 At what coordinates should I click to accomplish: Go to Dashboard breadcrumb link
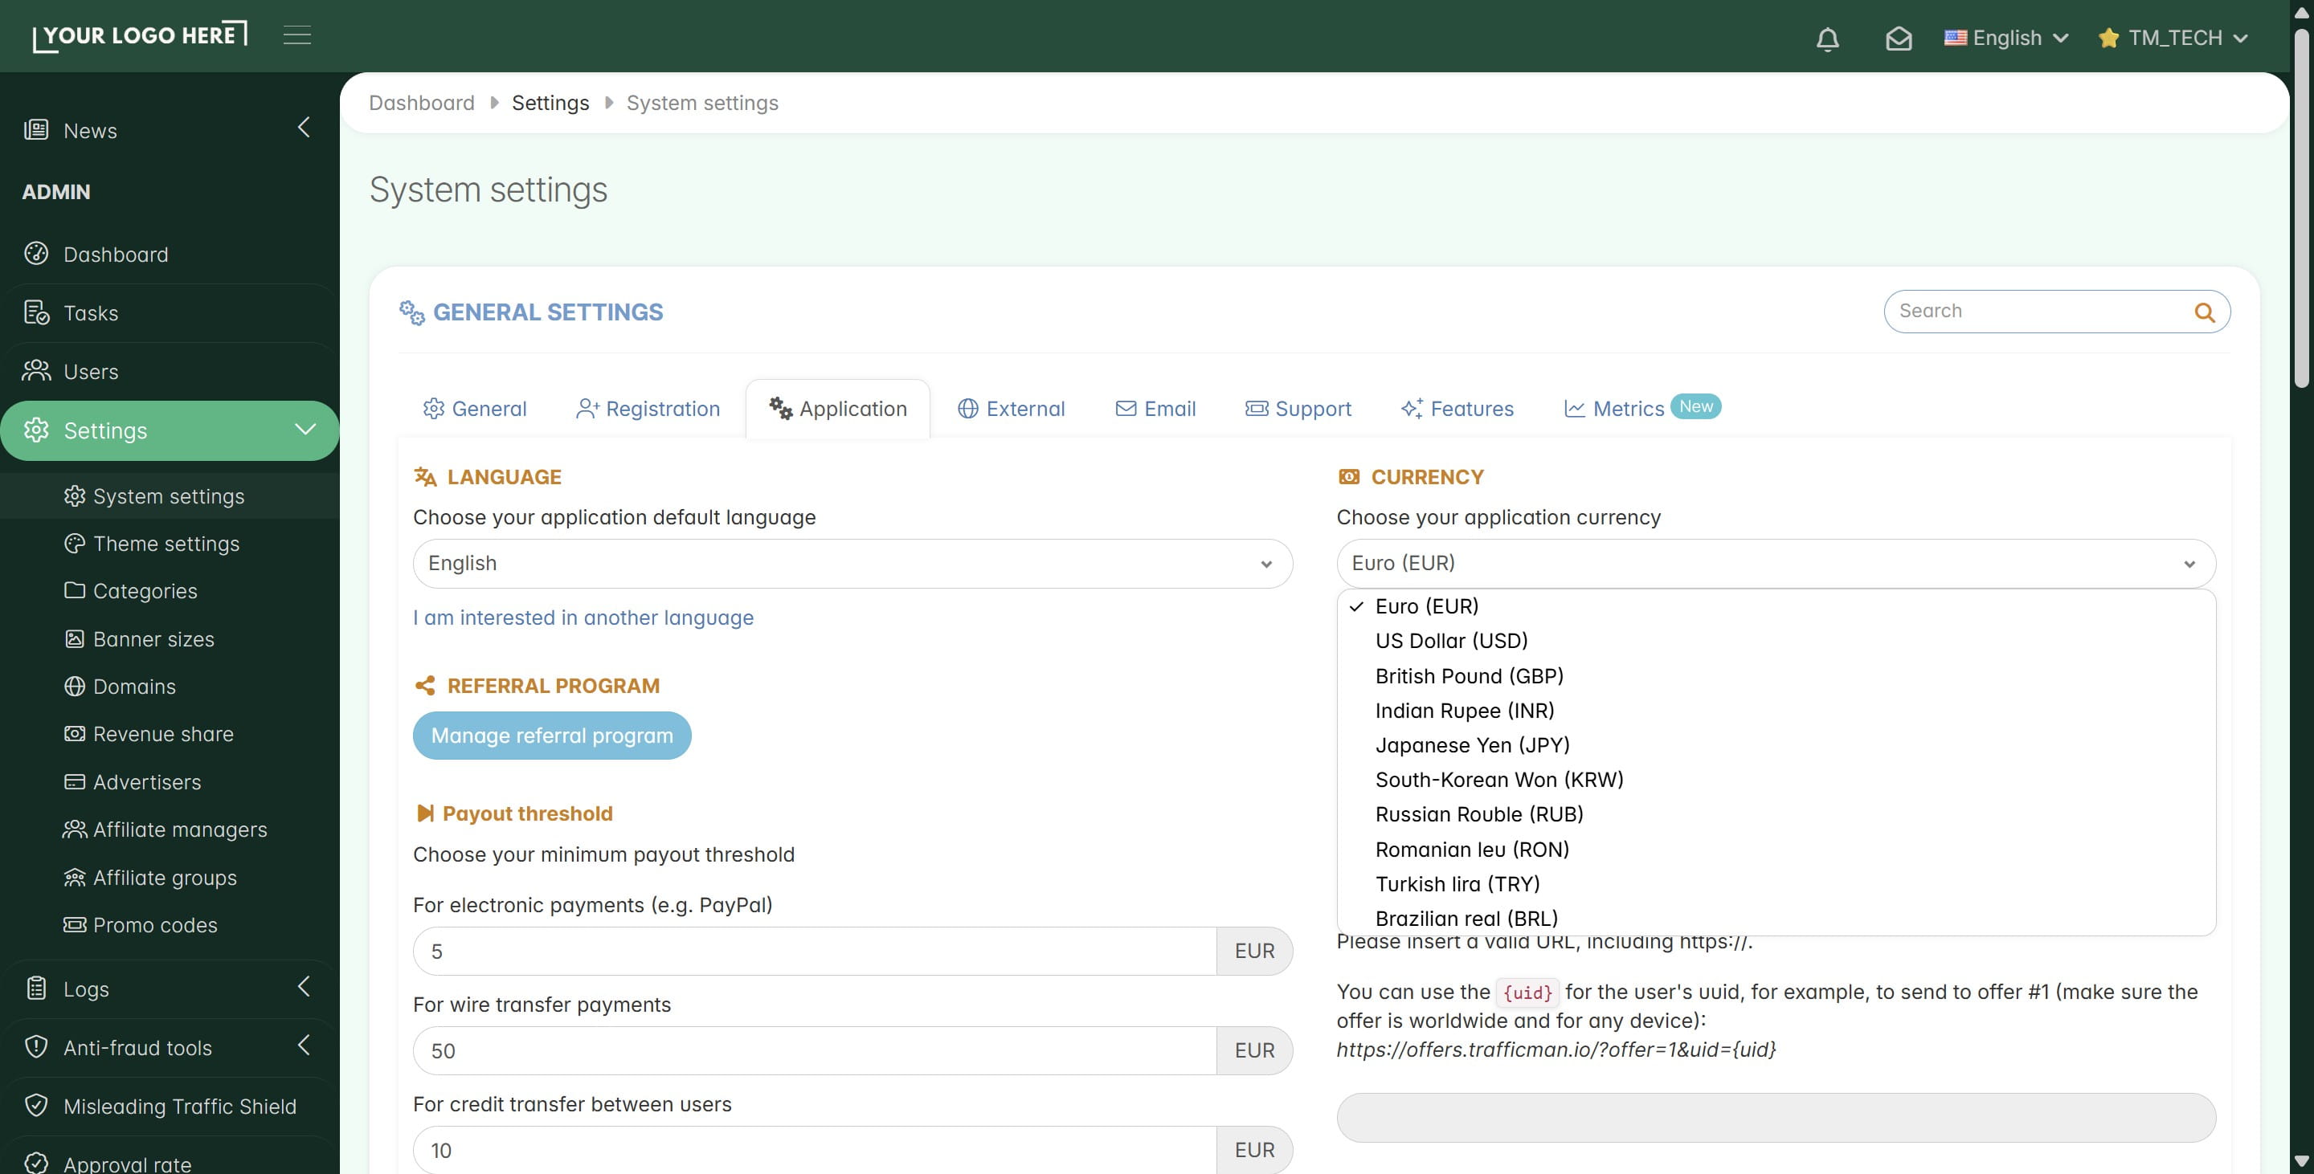[421, 102]
